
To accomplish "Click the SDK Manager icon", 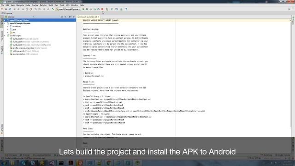I will pos(117,9).
